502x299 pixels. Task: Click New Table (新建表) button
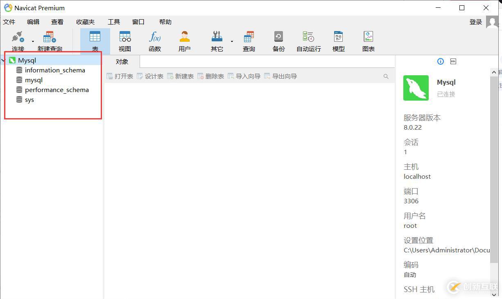tap(180, 76)
